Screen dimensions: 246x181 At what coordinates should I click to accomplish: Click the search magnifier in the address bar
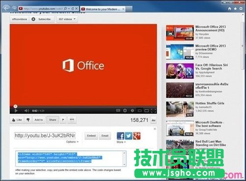point(65,8)
